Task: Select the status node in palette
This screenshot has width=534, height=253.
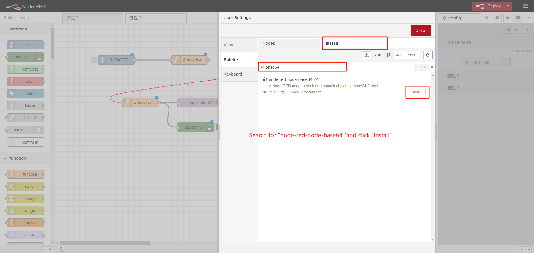Action: (25, 94)
